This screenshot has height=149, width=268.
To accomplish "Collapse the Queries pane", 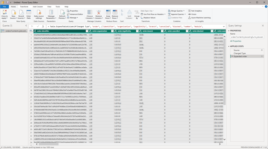I will 26,26.
